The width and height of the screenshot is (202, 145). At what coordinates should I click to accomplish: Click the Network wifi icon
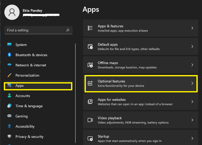tap(9, 65)
